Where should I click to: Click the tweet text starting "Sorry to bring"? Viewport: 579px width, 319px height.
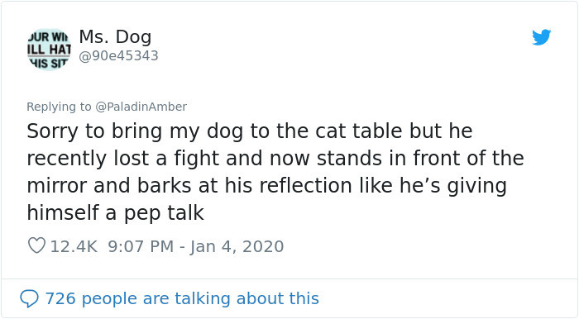(x=275, y=172)
